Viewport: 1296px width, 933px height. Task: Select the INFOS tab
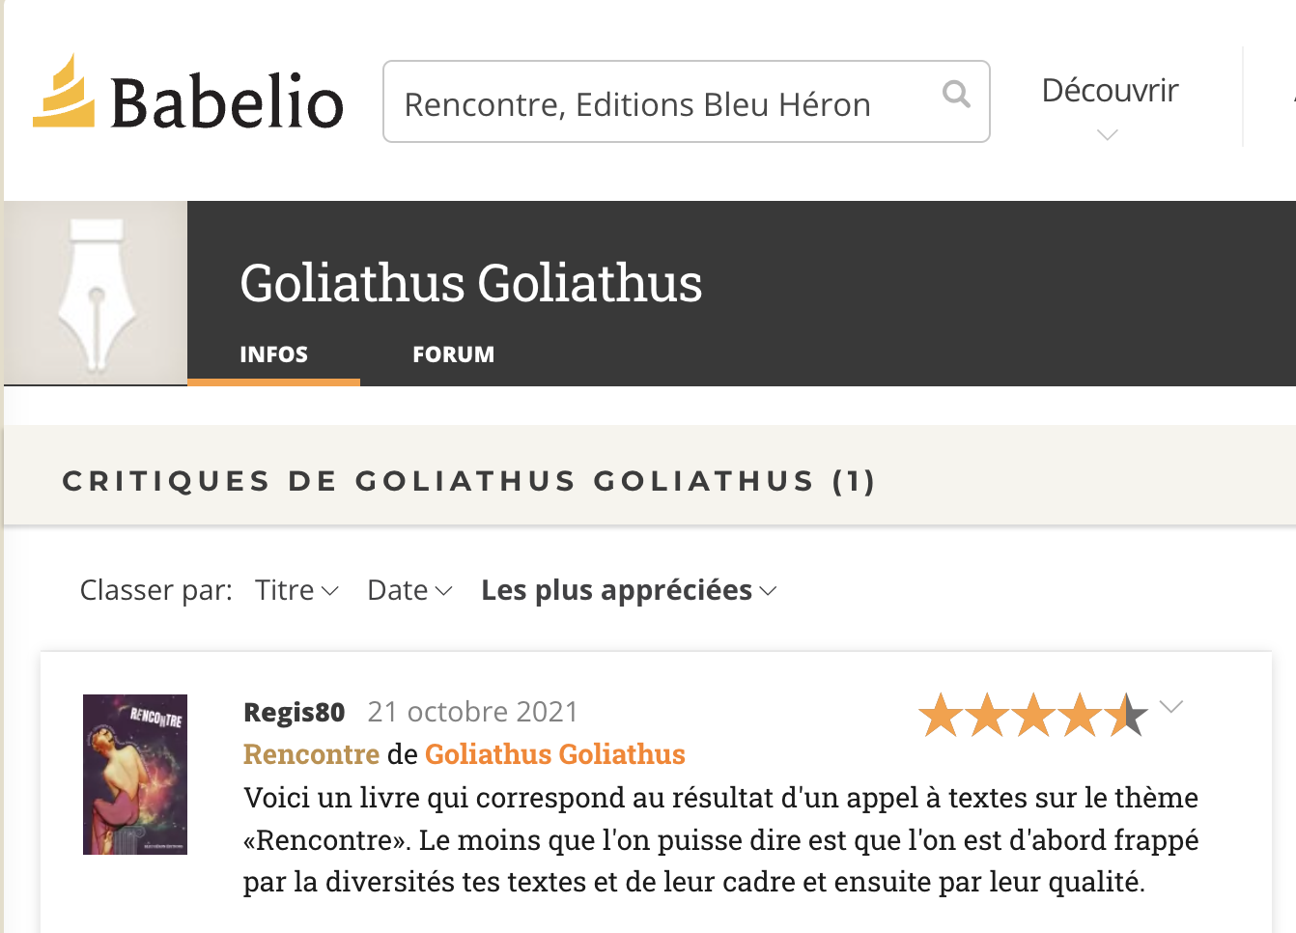[273, 353]
